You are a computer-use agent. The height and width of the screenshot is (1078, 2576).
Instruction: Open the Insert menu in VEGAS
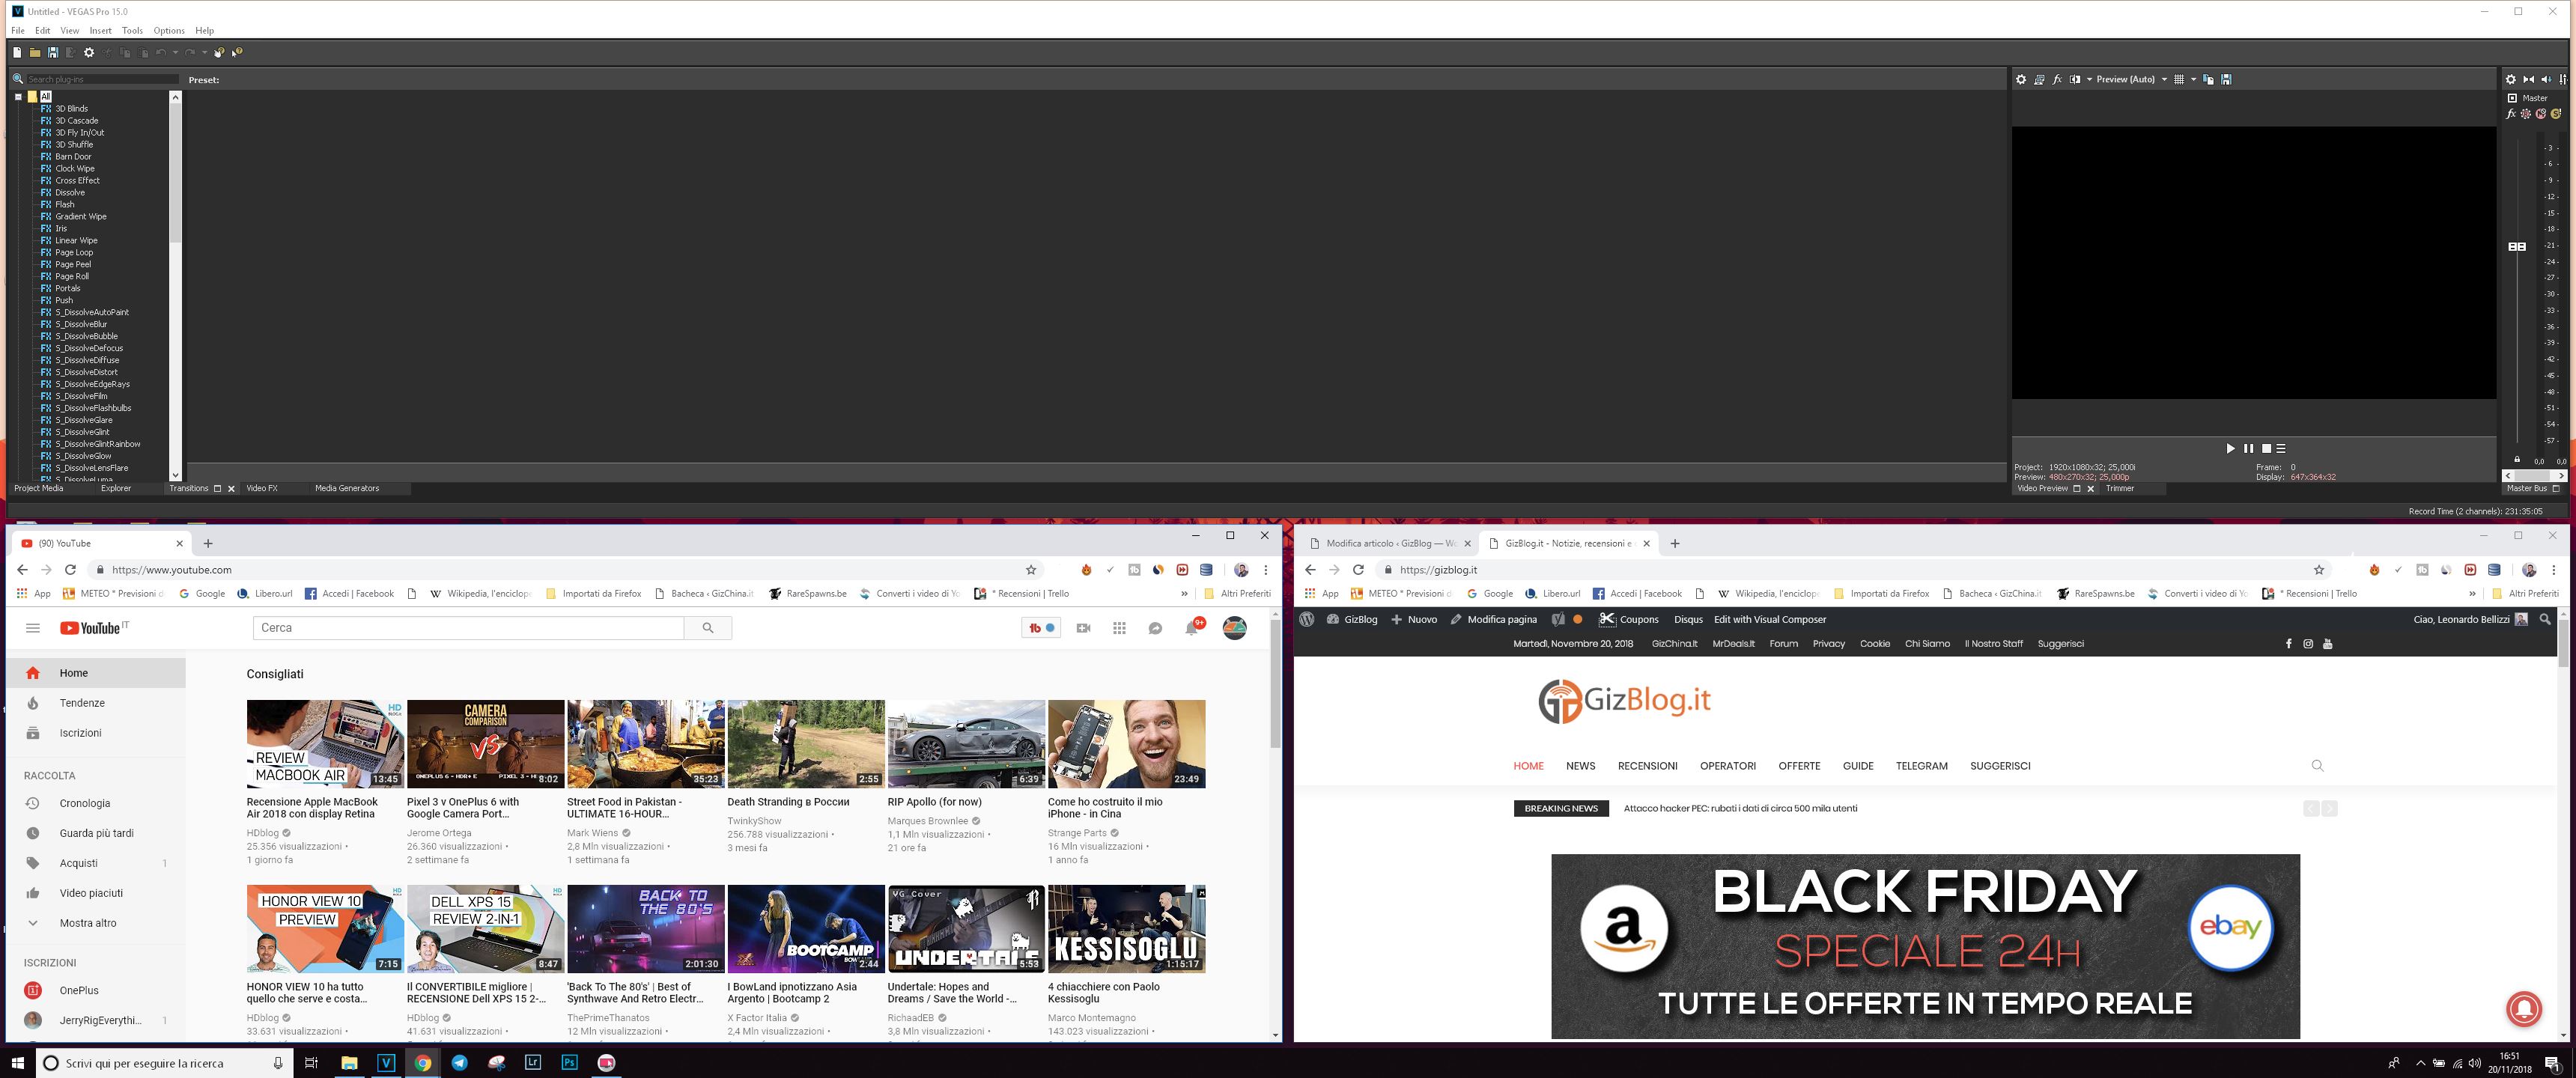tap(100, 31)
